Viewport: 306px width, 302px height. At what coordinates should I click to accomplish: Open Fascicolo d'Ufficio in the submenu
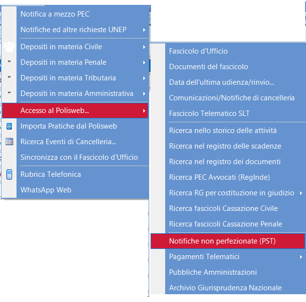coord(198,51)
